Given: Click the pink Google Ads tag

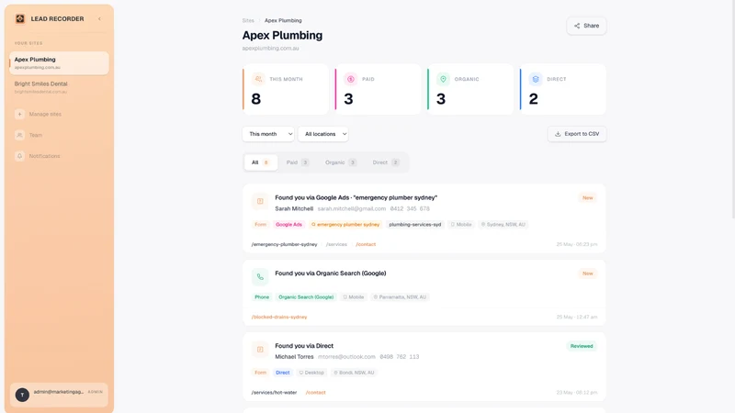Looking at the screenshot, I should 288,225.
